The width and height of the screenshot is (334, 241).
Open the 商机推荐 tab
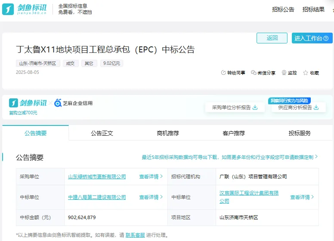pyautogui.click(x=168, y=133)
